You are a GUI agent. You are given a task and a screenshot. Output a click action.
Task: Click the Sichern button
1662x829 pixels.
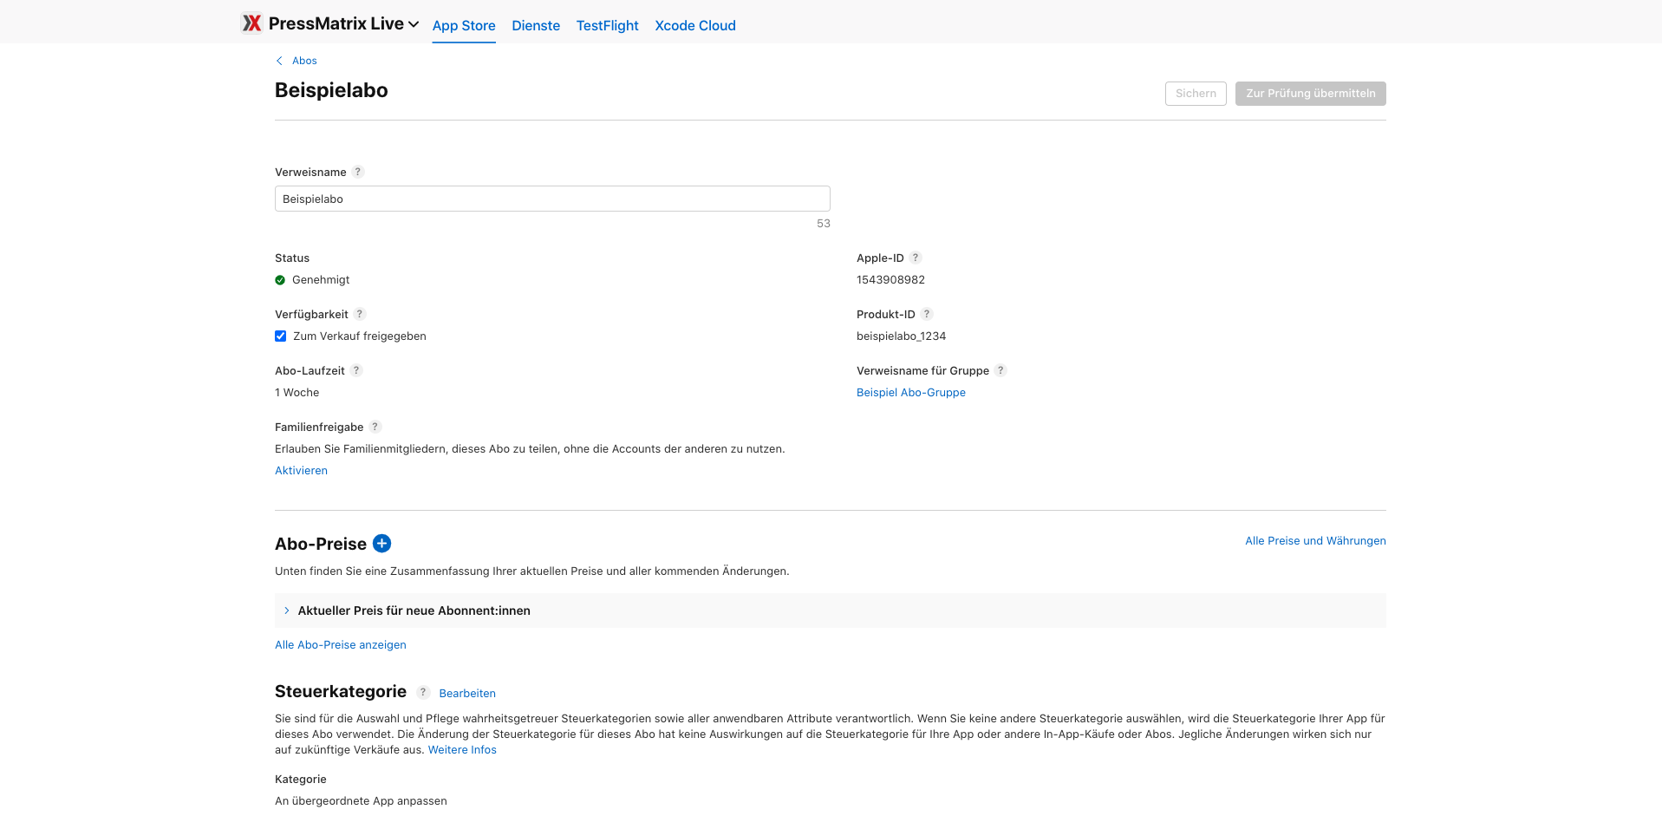click(1196, 94)
